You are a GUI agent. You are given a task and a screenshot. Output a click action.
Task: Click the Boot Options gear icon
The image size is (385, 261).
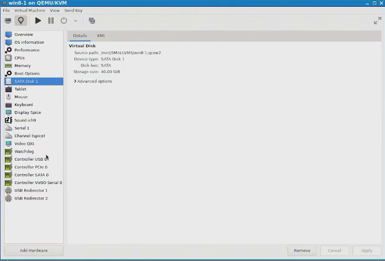tap(9, 73)
